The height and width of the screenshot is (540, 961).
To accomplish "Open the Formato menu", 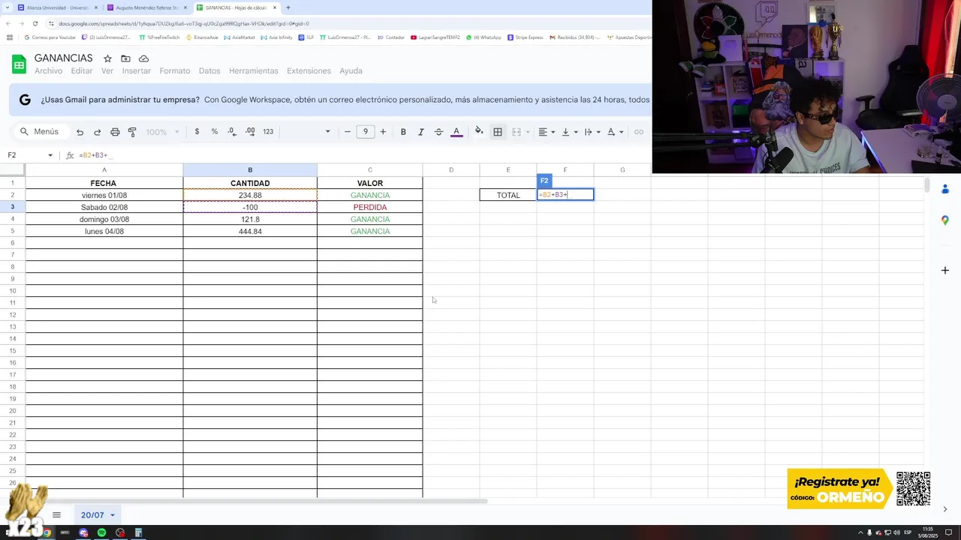I will pyautogui.click(x=175, y=71).
